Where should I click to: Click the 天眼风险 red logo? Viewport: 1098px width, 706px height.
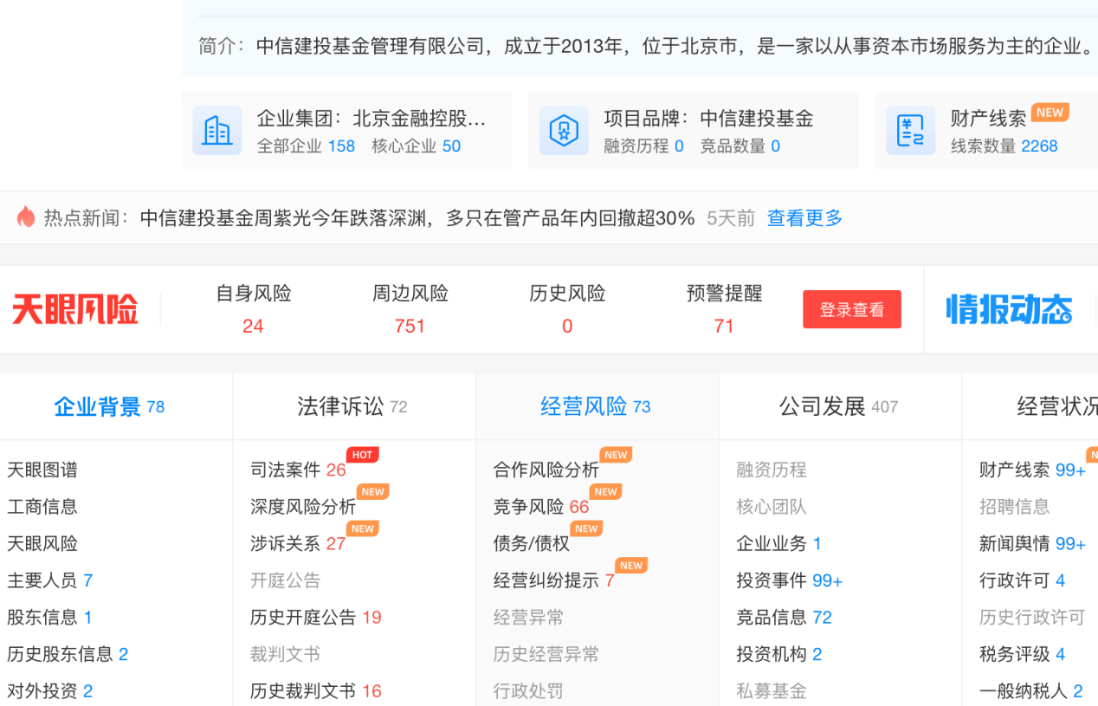[75, 309]
